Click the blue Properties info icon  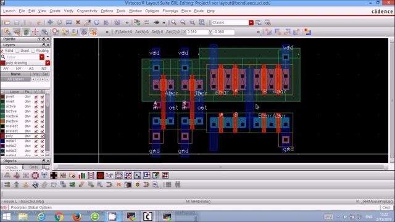pyautogui.click(x=97, y=22)
